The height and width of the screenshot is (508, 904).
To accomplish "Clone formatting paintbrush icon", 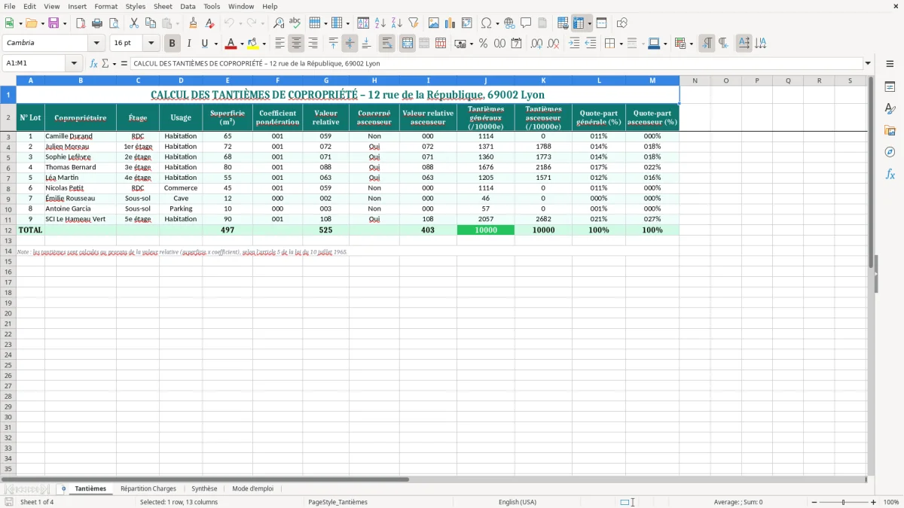I will (194, 23).
